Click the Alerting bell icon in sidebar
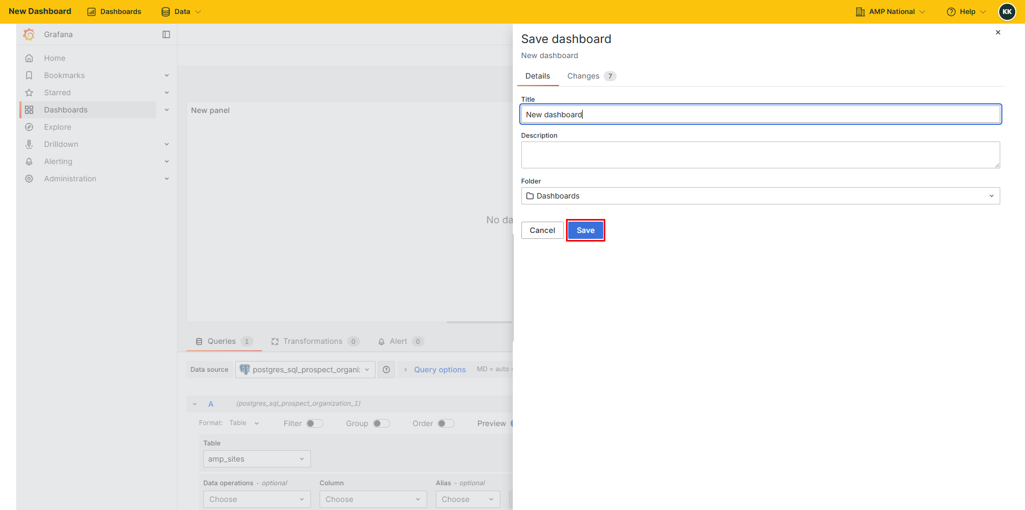1025x510 pixels. (29, 161)
